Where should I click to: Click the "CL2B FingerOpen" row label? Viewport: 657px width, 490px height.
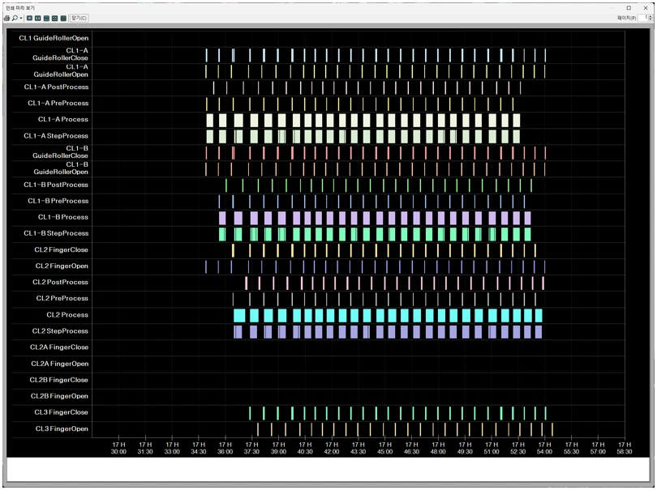coord(59,396)
